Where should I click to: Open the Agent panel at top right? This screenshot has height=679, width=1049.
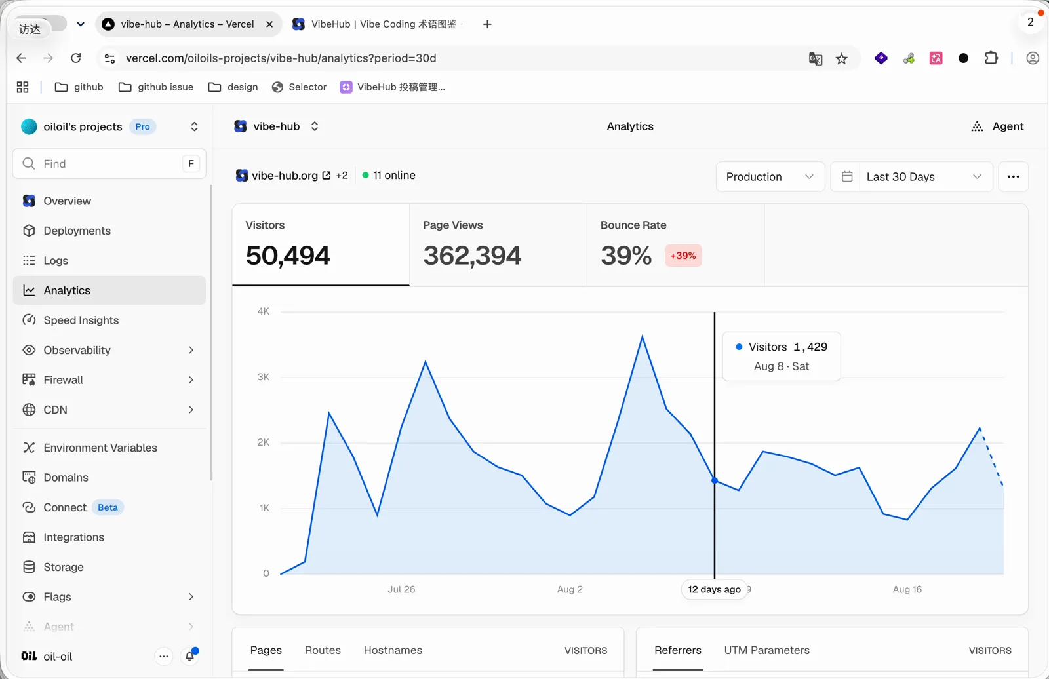997,126
